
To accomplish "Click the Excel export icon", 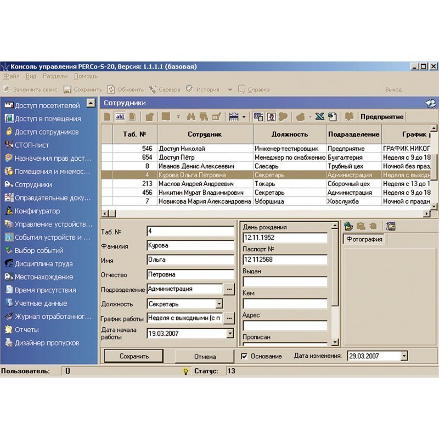I will coord(320,117).
